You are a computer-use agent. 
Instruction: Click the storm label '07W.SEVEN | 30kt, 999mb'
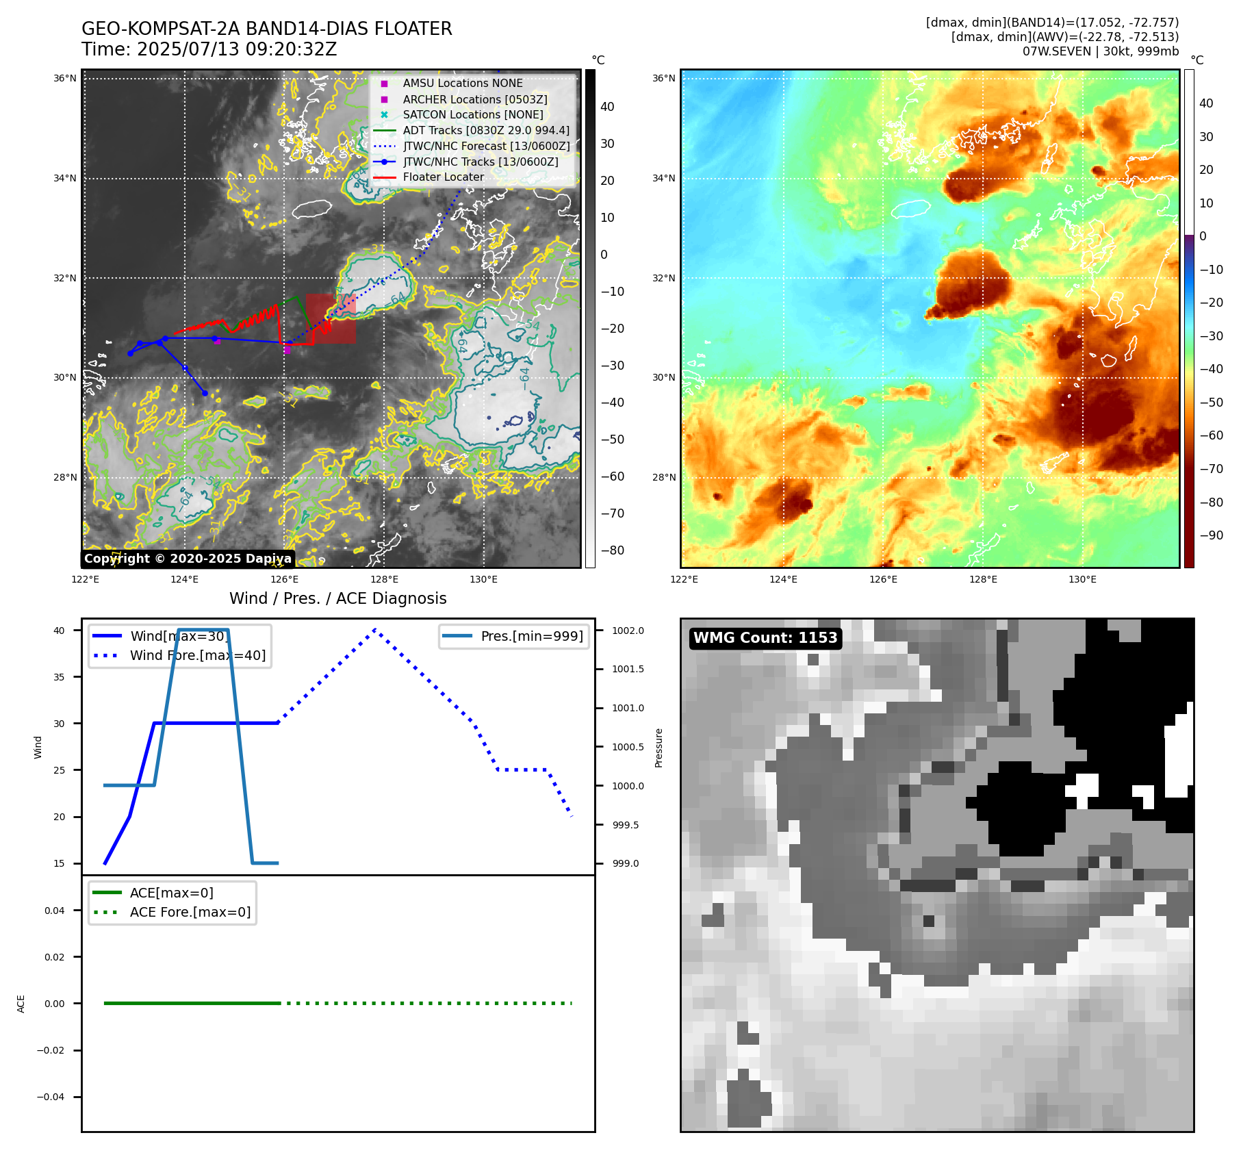pyautogui.click(x=1101, y=51)
